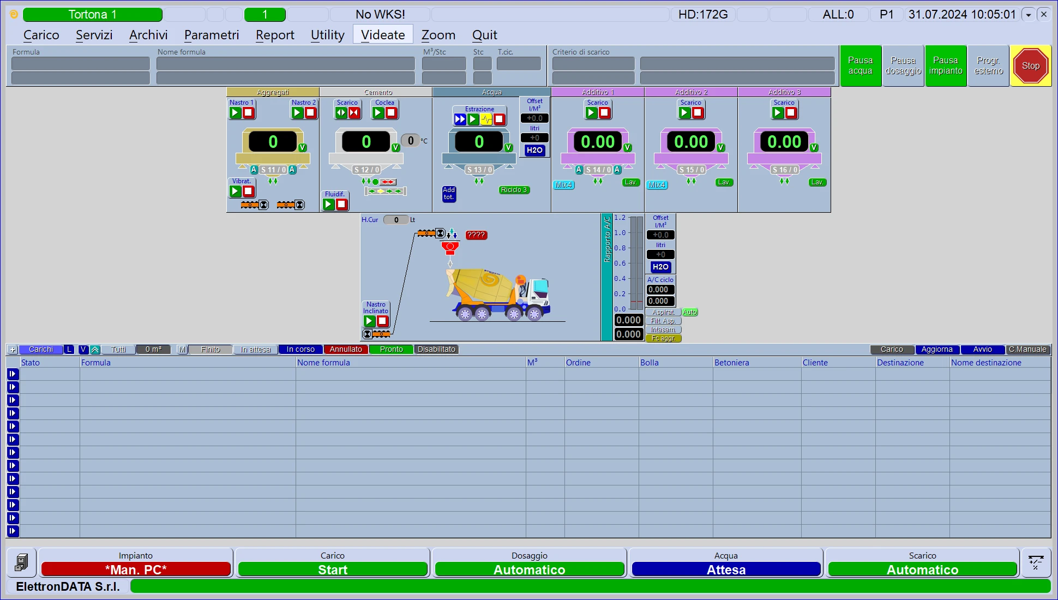Stop the Coclea screw conveyor
This screenshot has height=600, width=1058.
(392, 113)
